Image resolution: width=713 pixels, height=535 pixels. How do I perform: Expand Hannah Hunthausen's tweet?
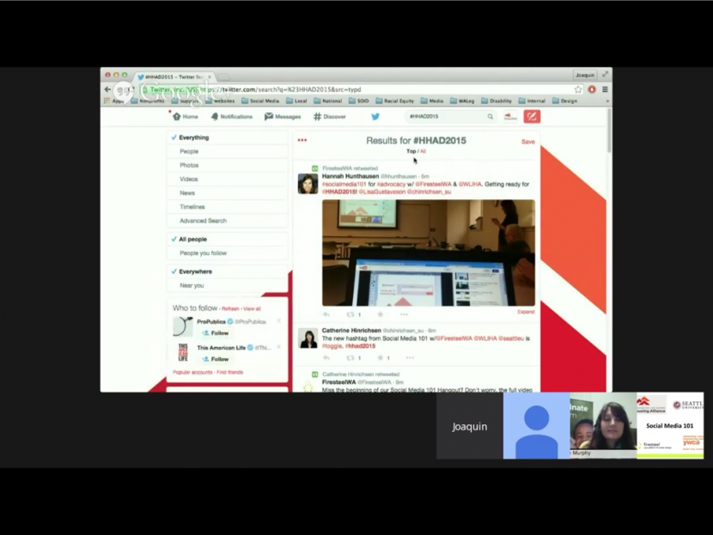(x=526, y=312)
